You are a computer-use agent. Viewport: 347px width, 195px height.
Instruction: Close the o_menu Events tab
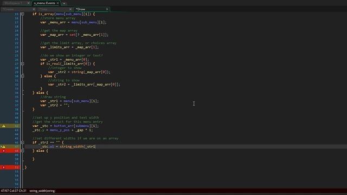pyautogui.click(x=58, y=3)
